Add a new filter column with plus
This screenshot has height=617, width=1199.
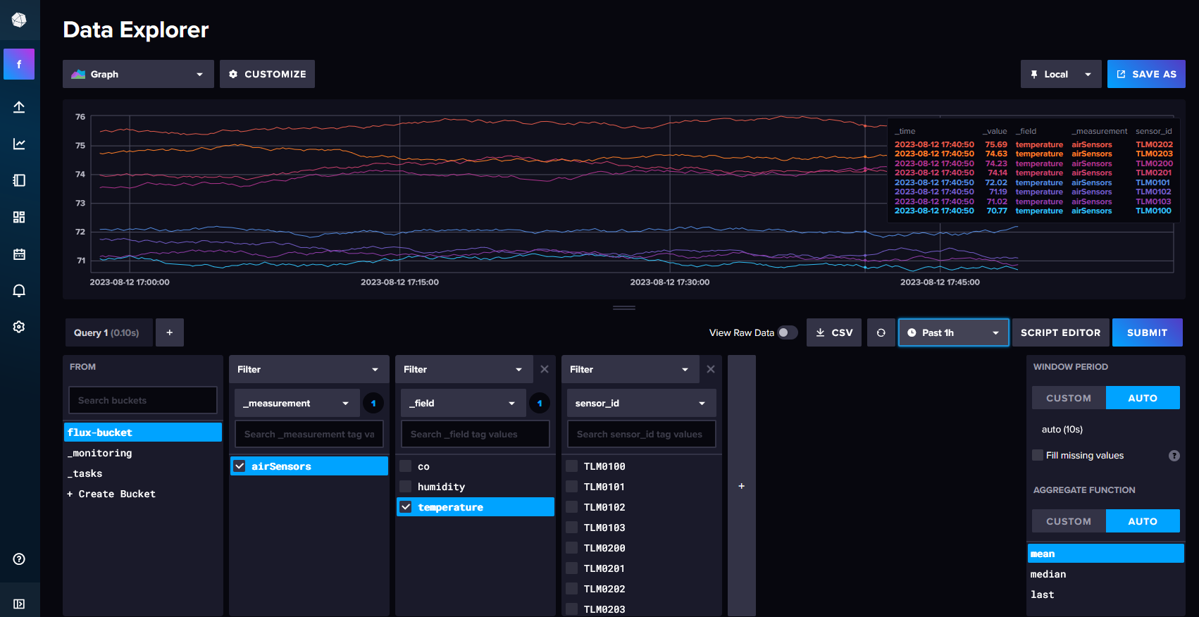(741, 486)
